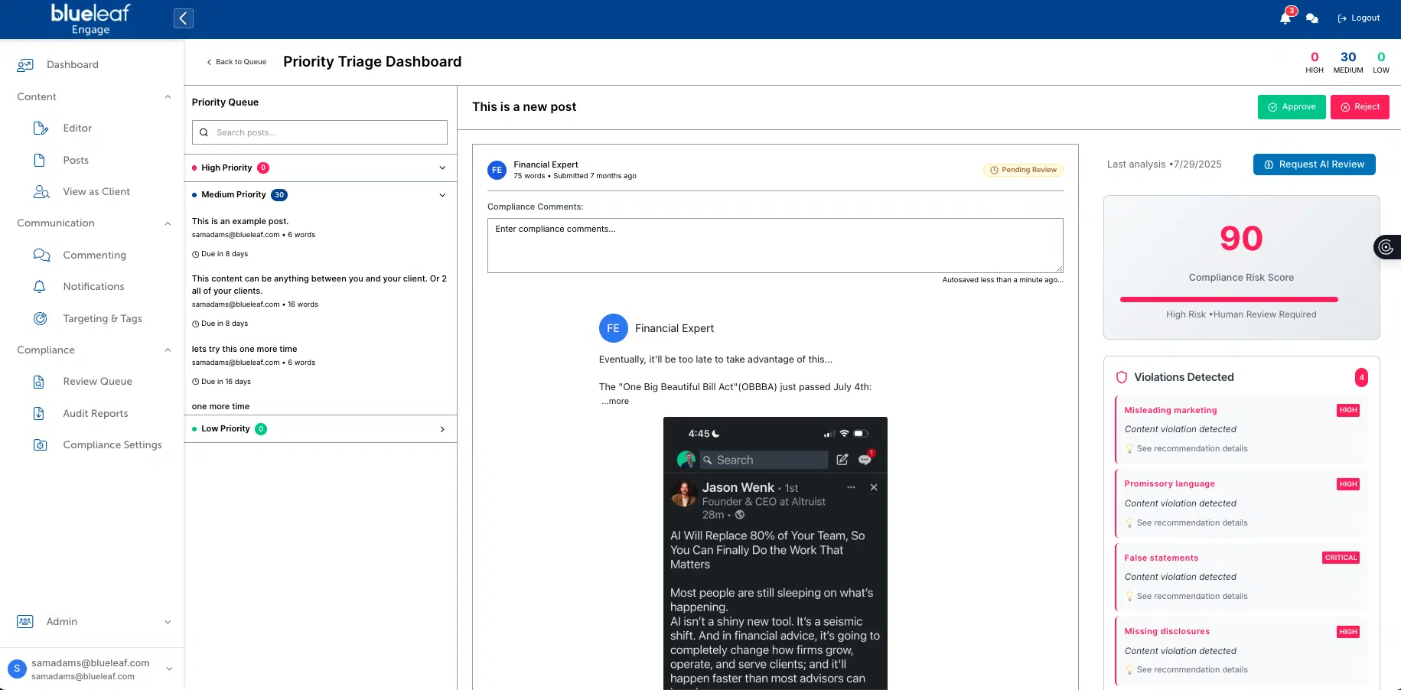Image resolution: width=1401 pixels, height=690 pixels.
Task: Click the Editor icon in sidebar
Action: 41,129
